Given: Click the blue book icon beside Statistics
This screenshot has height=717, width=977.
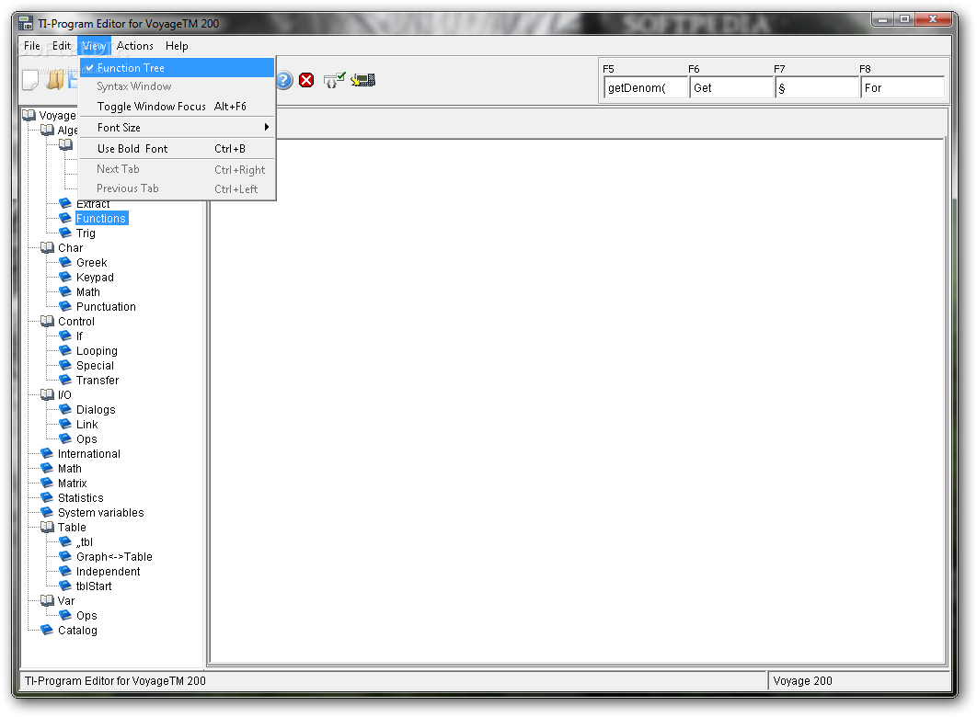Looking at the screenshot, I should 47,497.
